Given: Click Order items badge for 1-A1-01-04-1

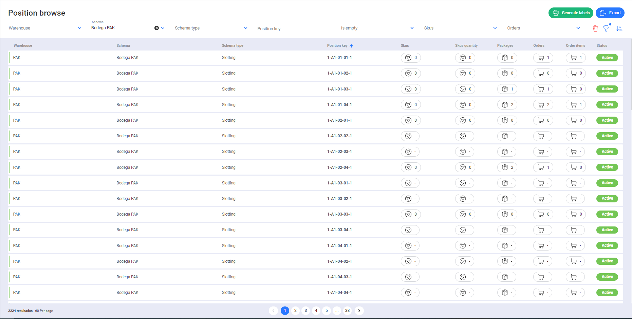Looking at the screenshot, I should coord(576,105).
